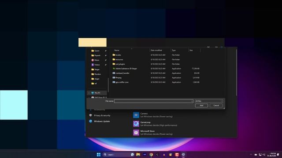The width and height of the screenshot is (282, 158).
Task: Click the Settings window scrollbar
Action: (x=237, y=72)
